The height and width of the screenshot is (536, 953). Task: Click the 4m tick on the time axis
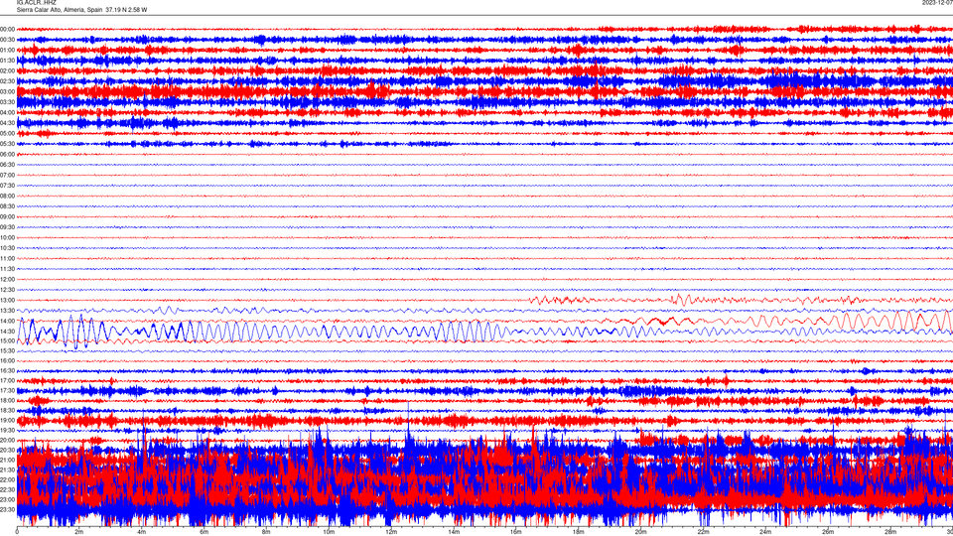[142, 532]
